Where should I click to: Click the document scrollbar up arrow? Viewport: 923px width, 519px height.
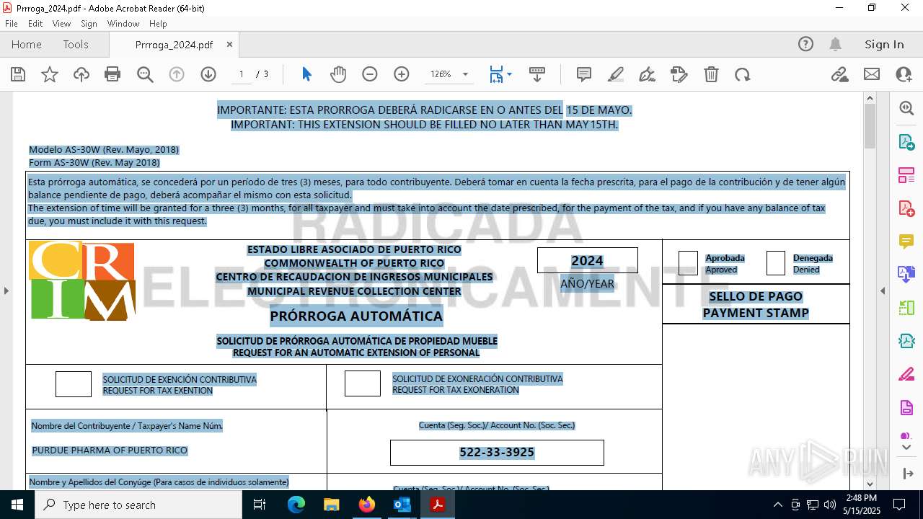click(870, 98)
